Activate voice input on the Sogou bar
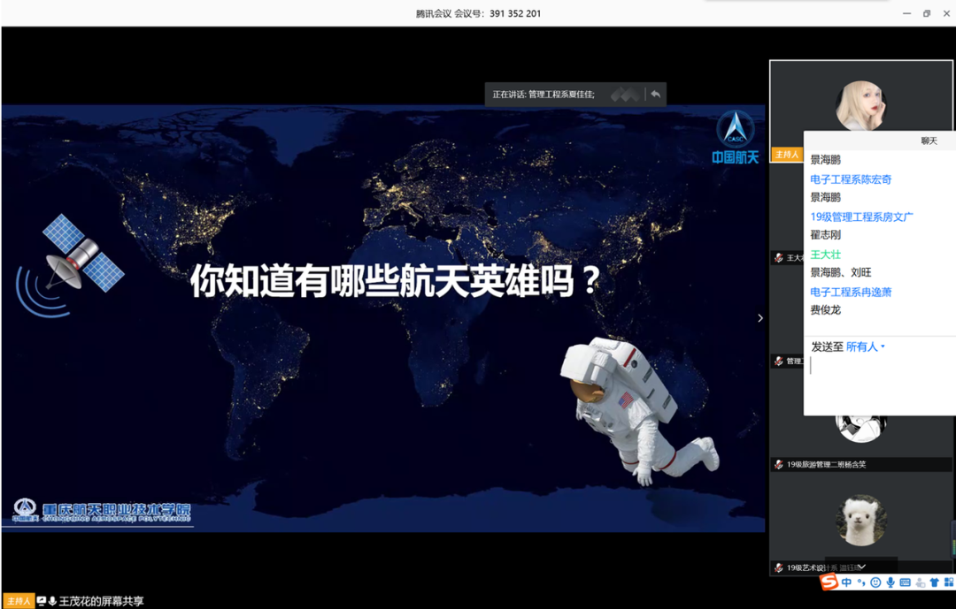The height and width of the screenshot is (609, 956). click(891, 582)
